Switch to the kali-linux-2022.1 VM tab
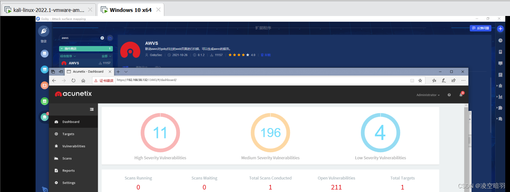The image size is (510, 192). (49, 10)
